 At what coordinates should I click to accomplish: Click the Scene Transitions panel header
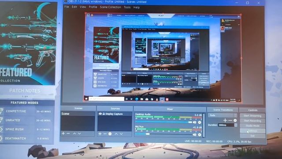click(x=223, y=110)
